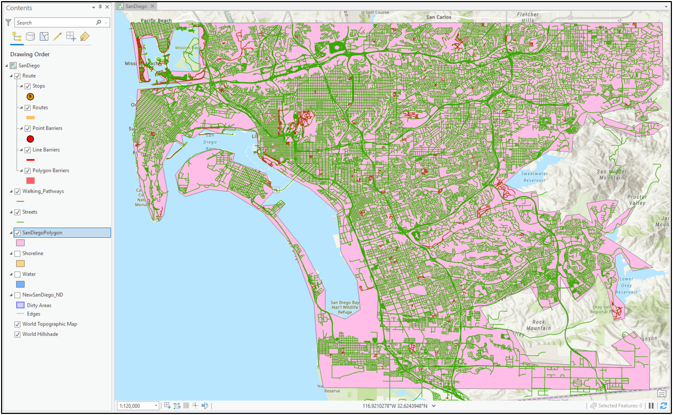
Task: Switch to the SanDiego map tab
Action: 136,6
